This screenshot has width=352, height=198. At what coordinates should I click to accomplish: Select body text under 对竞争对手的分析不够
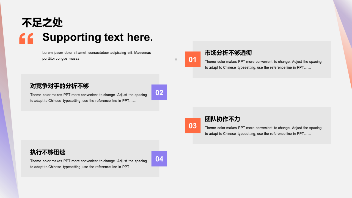click(x=88, y=98)
